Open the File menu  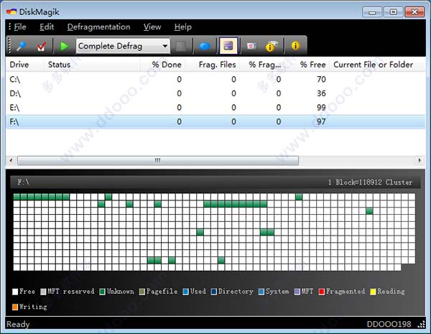point(20,27)
